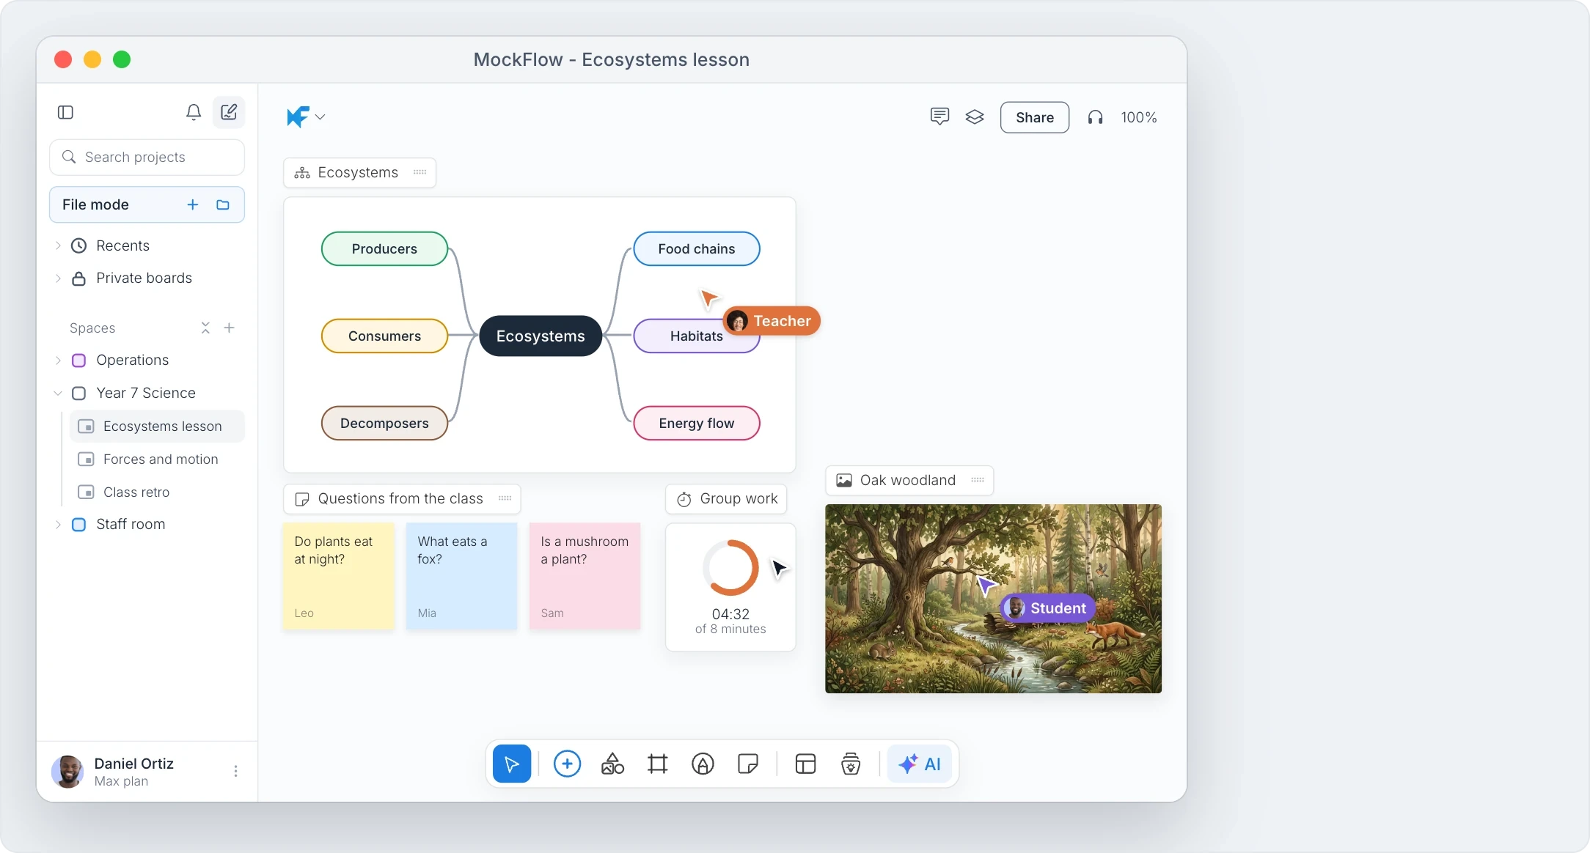
Task: Select the shapes tool
Action: [x=612, y=764]
